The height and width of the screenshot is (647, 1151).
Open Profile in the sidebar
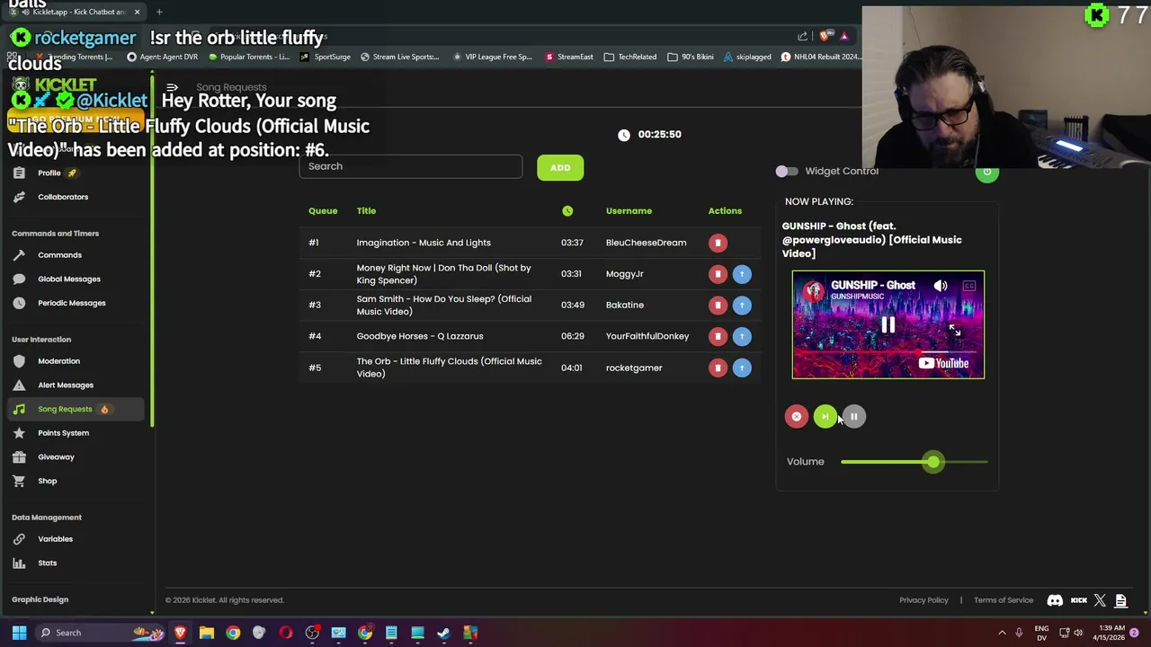tap(49, 173)
